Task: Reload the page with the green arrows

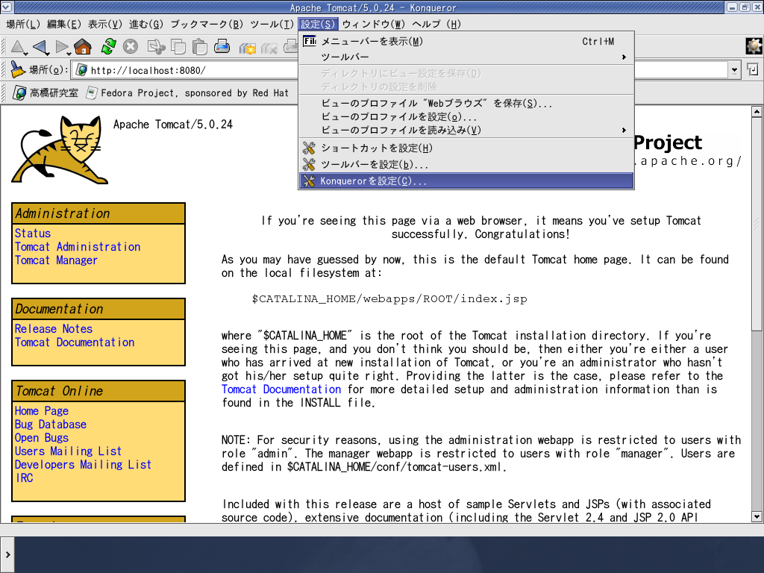Action: click(x=108, y=47)
